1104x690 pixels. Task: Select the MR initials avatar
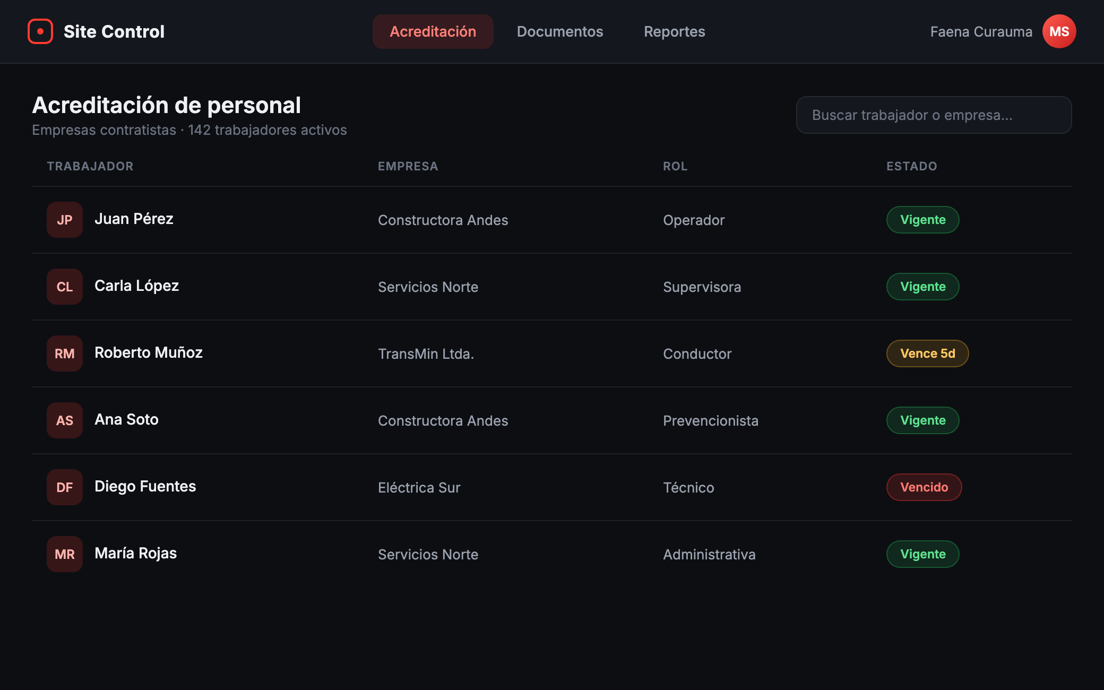tap(65, 554)
